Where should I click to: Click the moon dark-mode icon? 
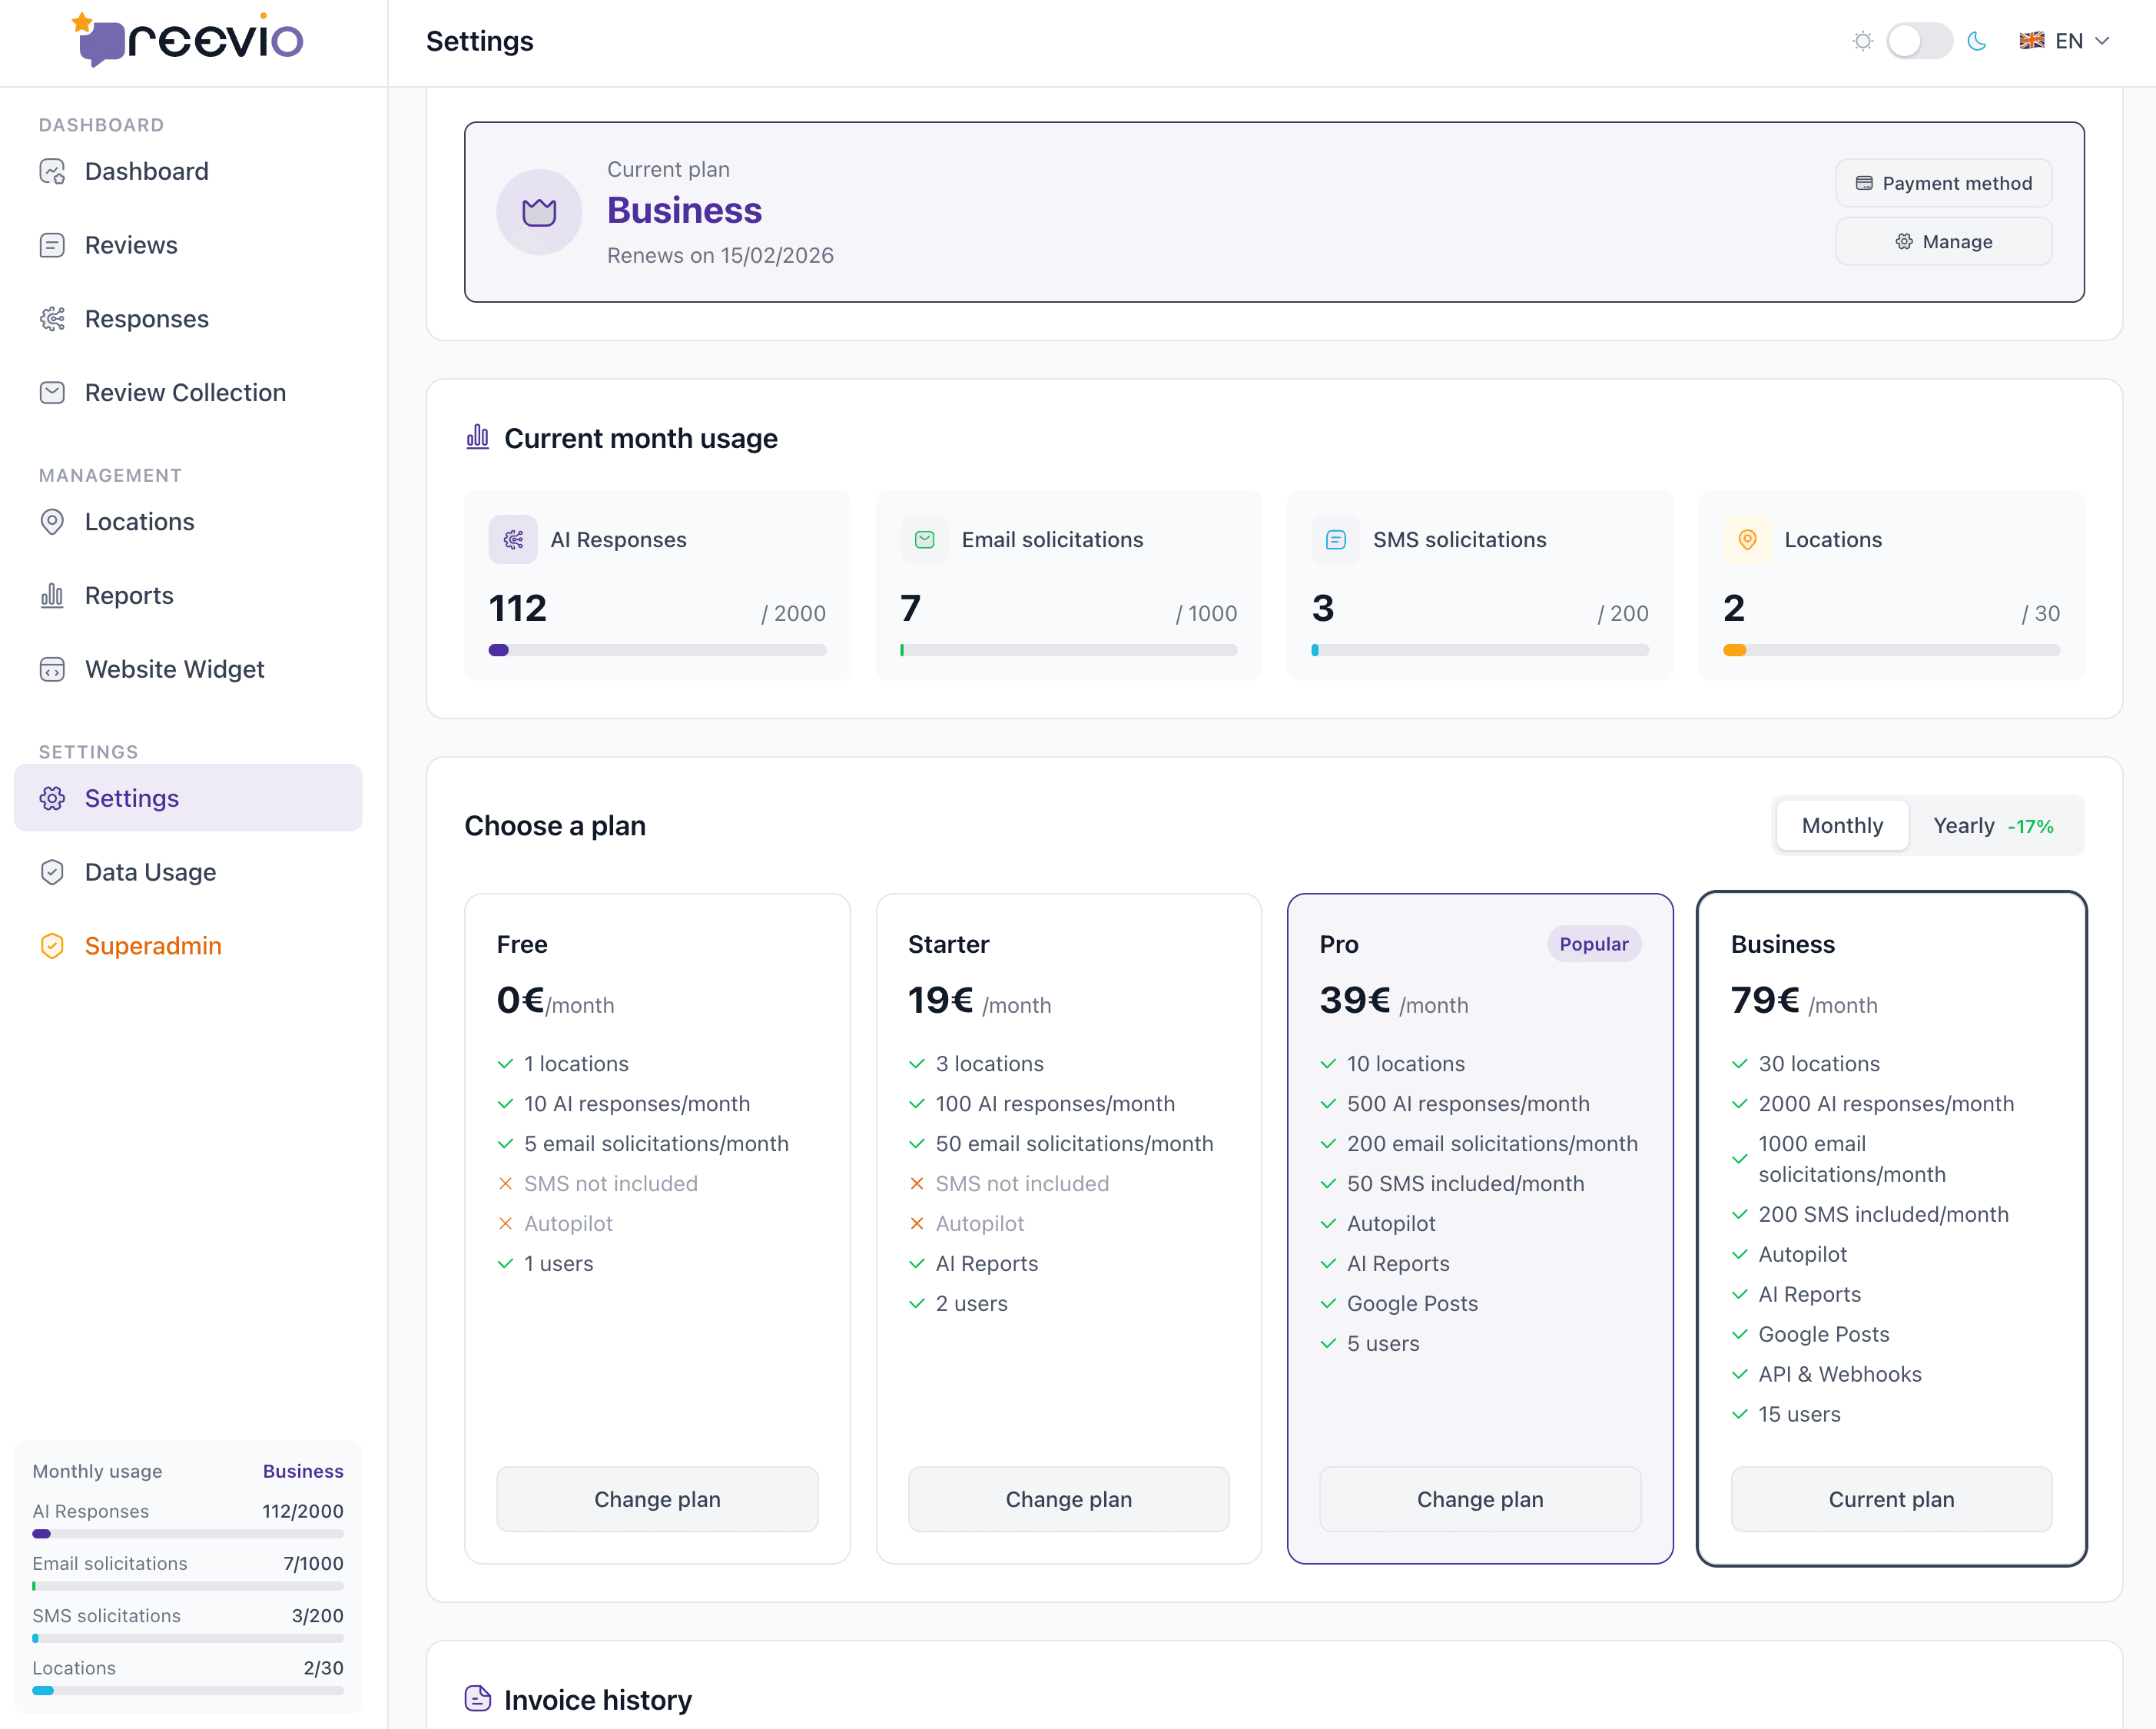click(x=1976, y=41)
